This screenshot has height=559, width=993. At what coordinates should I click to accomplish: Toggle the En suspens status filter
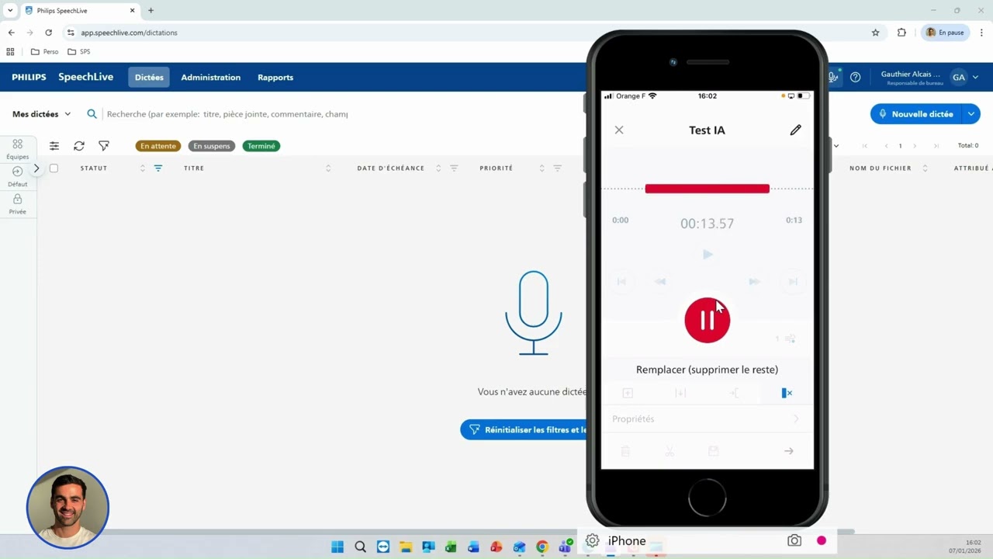coord(212,146)
